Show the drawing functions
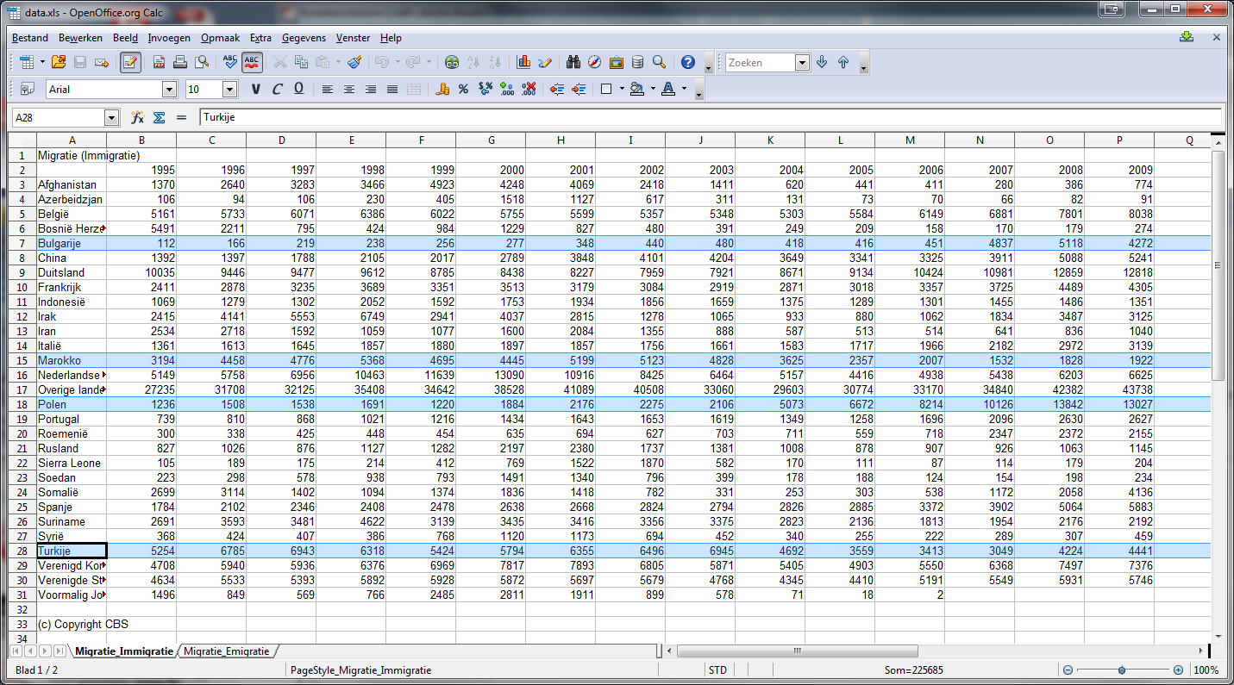The image size is (1234, 685). (x=544, y=62)
